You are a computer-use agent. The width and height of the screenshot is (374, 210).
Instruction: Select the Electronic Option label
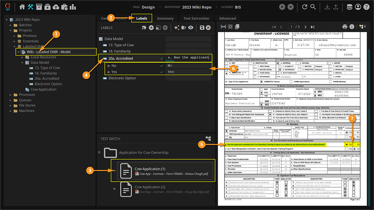[122, 78]
